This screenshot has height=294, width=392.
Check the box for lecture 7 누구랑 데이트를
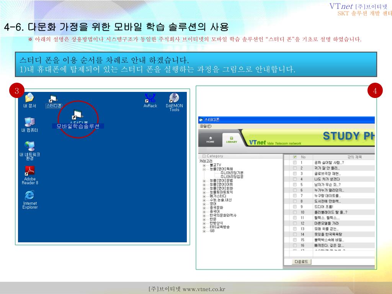click(x=295, y=196)
